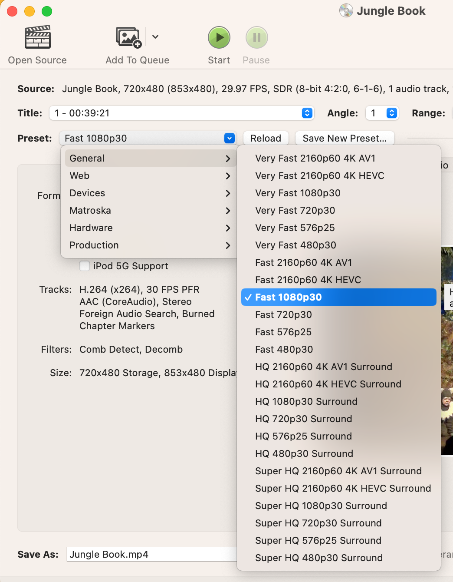Expand the General preset category
Image resolution: width=453 pixels, height=582 pixels.
[150, 158]
